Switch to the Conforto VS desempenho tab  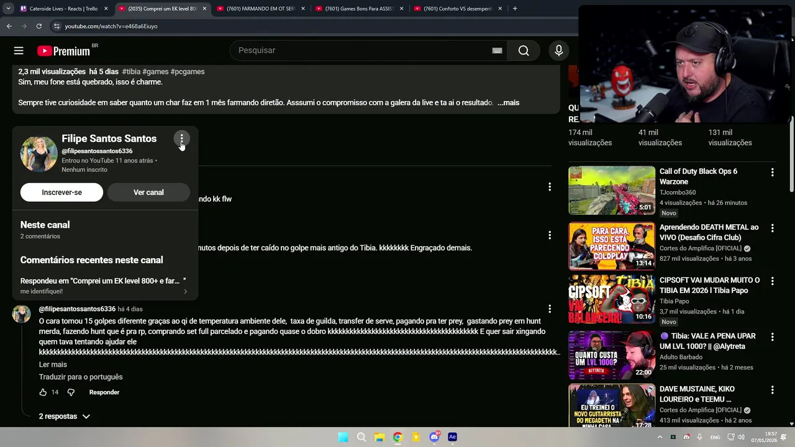pos(458,9)
